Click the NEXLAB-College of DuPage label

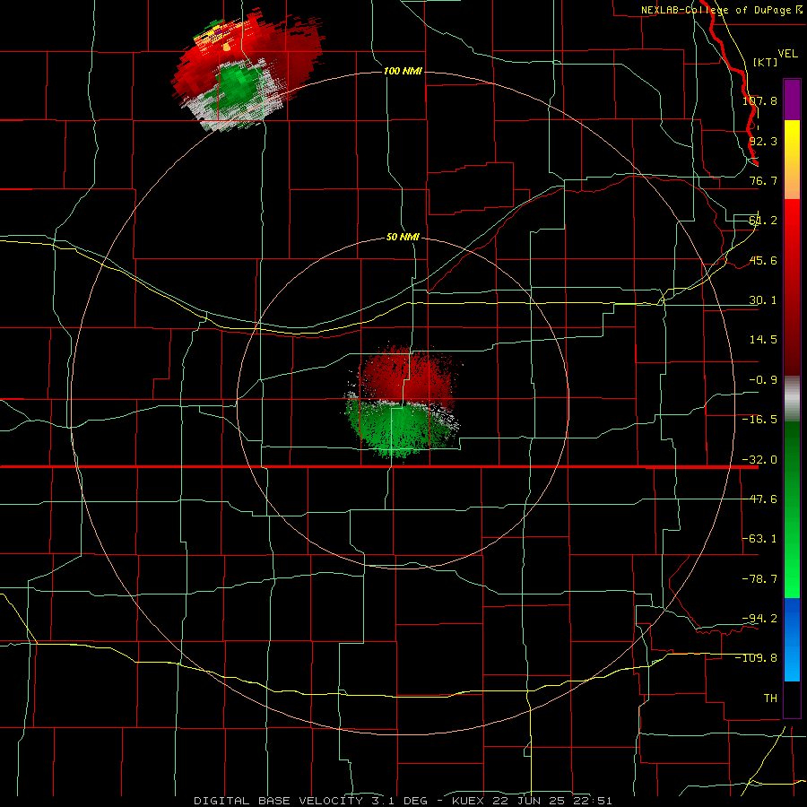[x=722, y=10]
